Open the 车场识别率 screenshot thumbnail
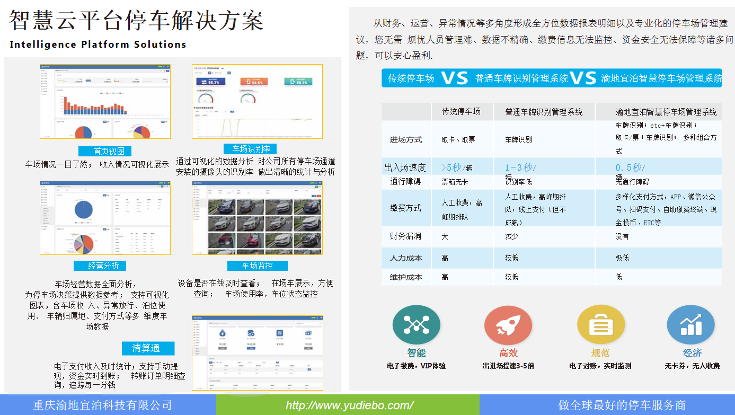 pyautogui.click(x=257, y=102)
